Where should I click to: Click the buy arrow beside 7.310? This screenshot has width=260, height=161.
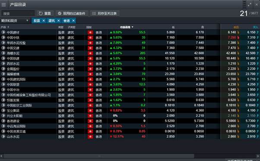(x=258, y=37)
